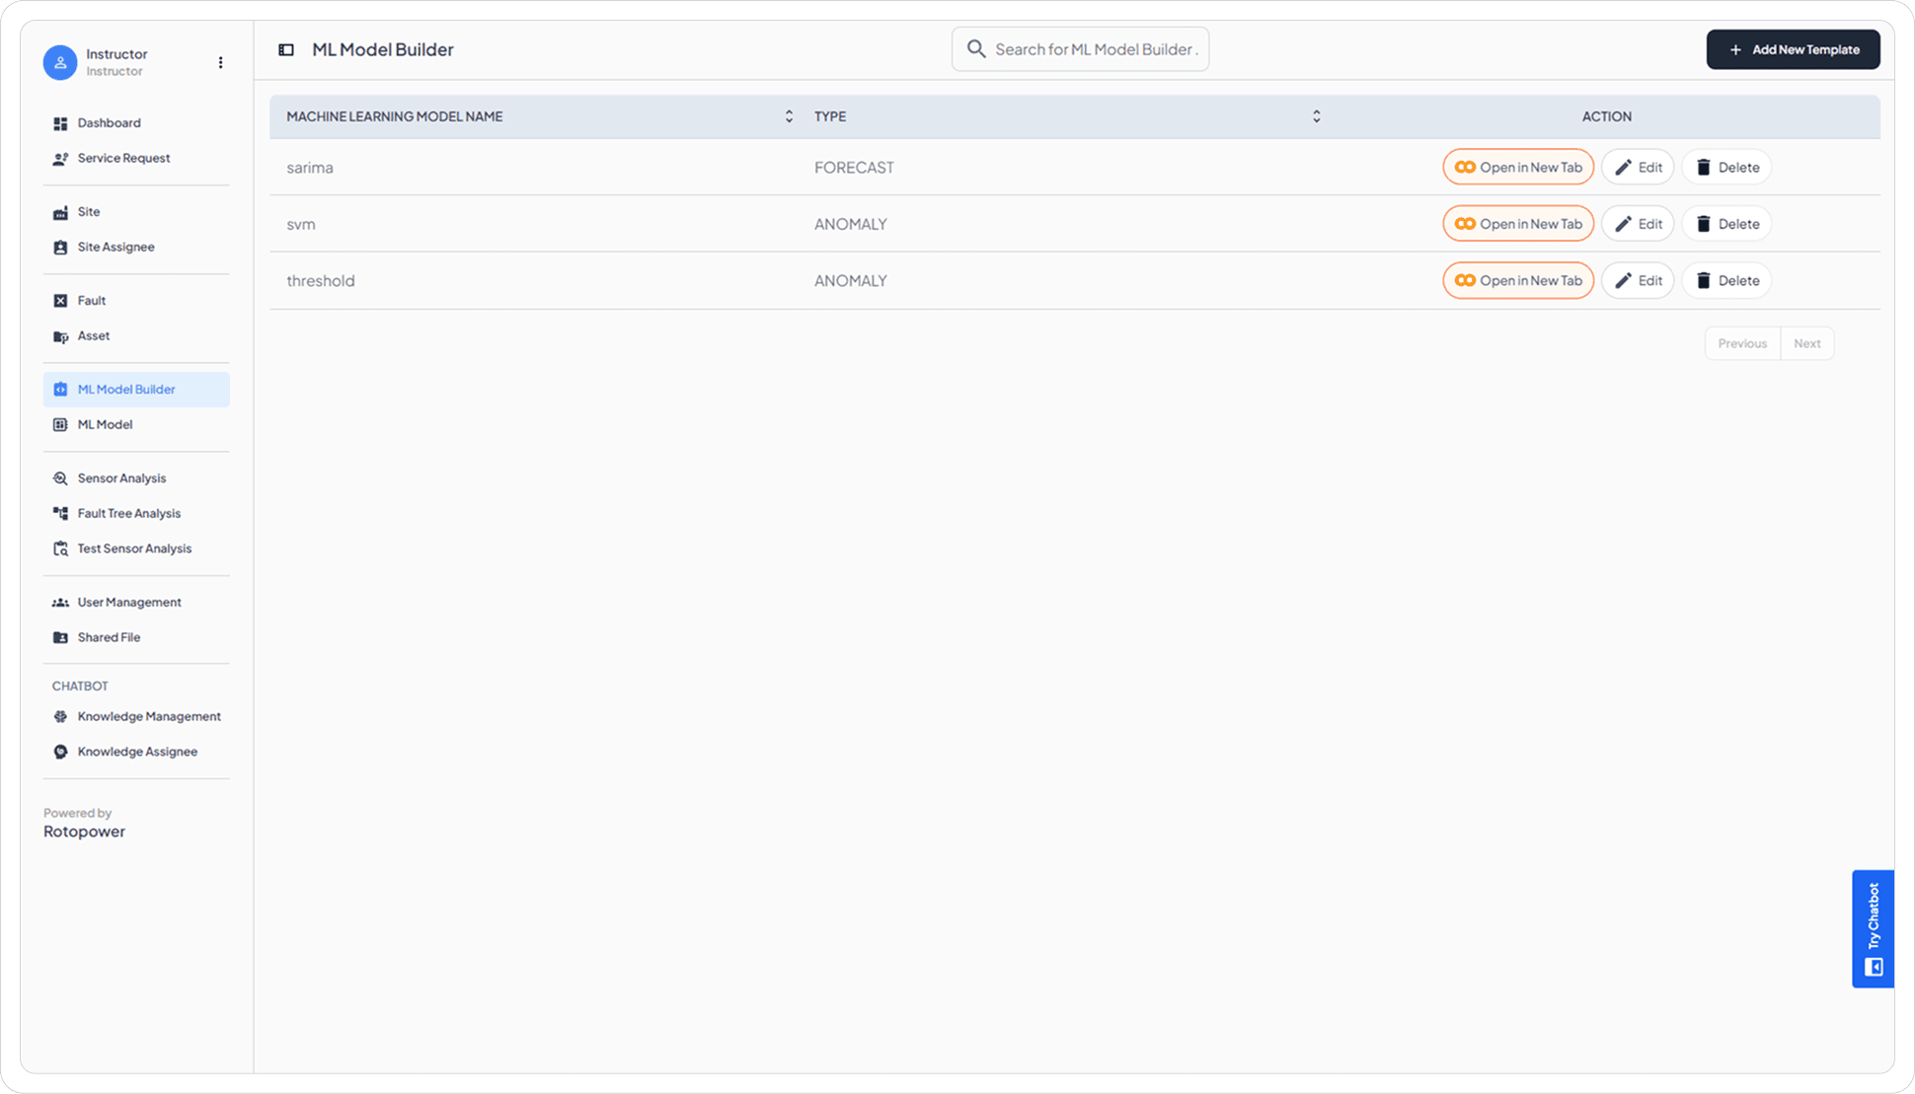The height and width of the screenshot is (1094, 1915).
Task: Click the Sensor Analysis magnifier icon
Action: coord(60,478)
